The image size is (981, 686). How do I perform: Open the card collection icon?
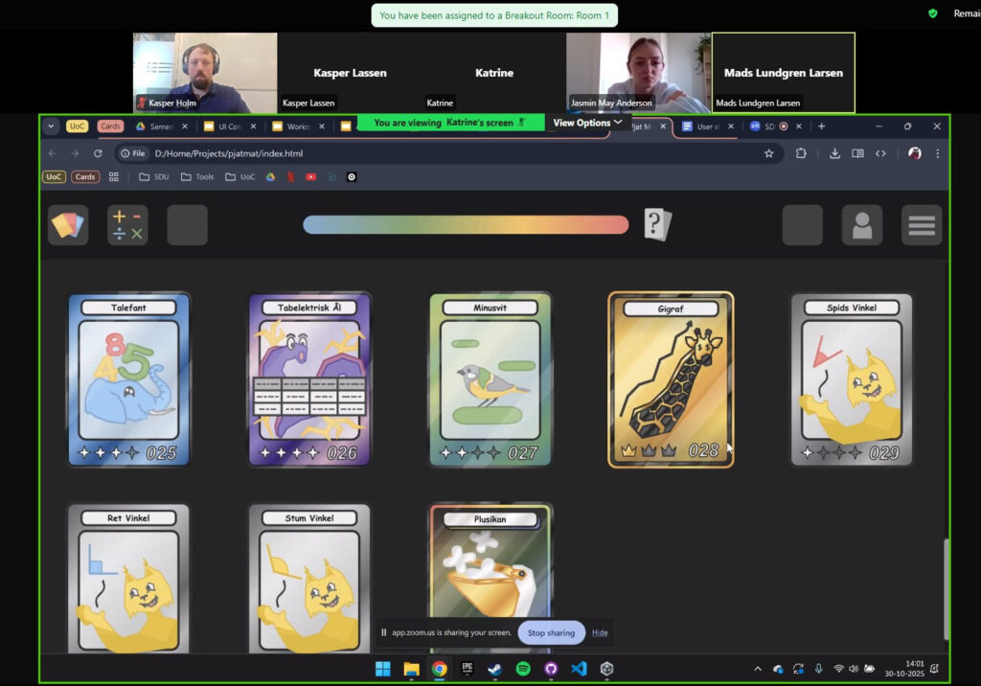(68, 225)
